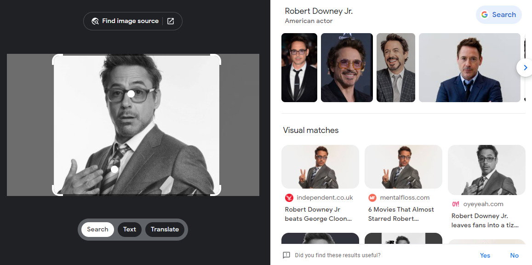Open '6 Movies That Almost Starred' article
This screenshot has width=532, height=265.
pyautogui.click(x=401, y=214)
